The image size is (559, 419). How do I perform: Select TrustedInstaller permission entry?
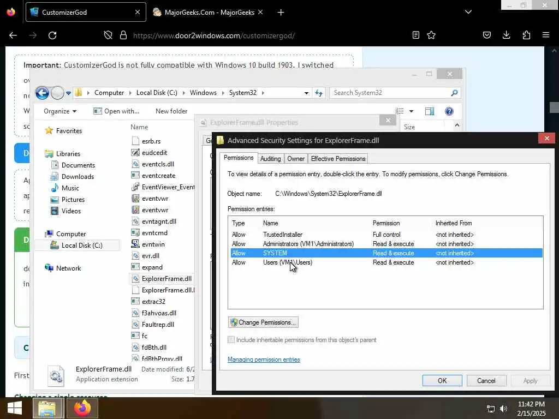point(386,235)
